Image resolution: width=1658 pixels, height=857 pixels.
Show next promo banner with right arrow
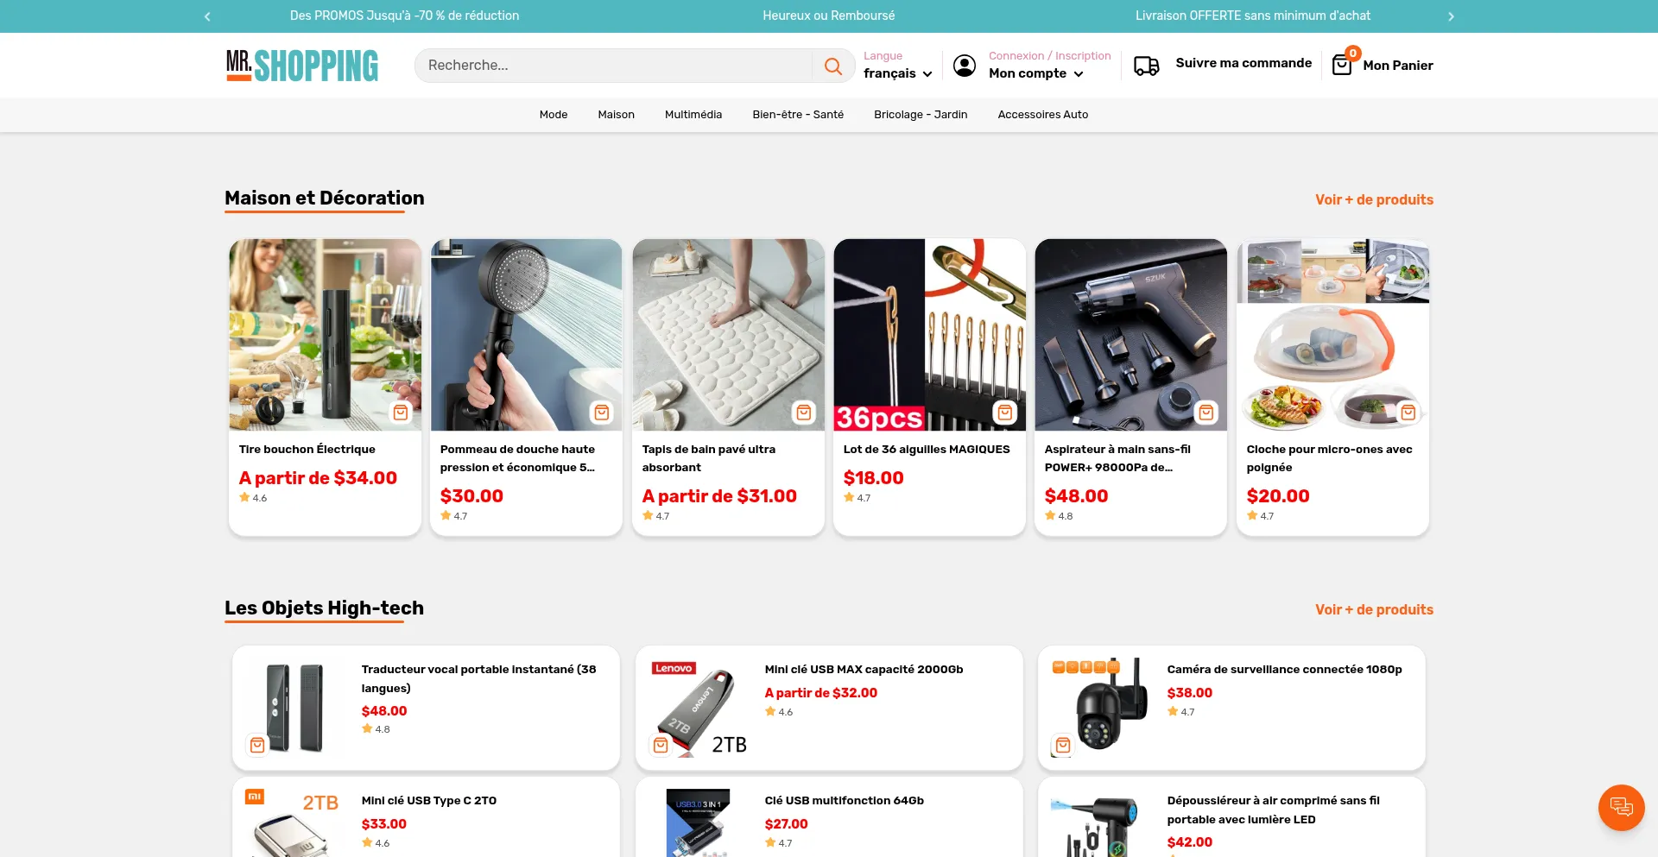pos(1451,16)
